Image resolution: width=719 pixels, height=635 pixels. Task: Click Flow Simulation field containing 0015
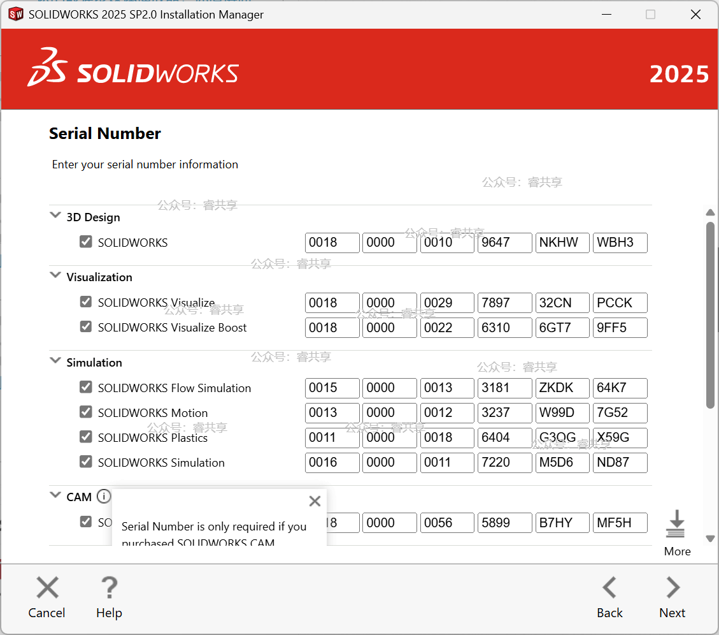[332, 388]
